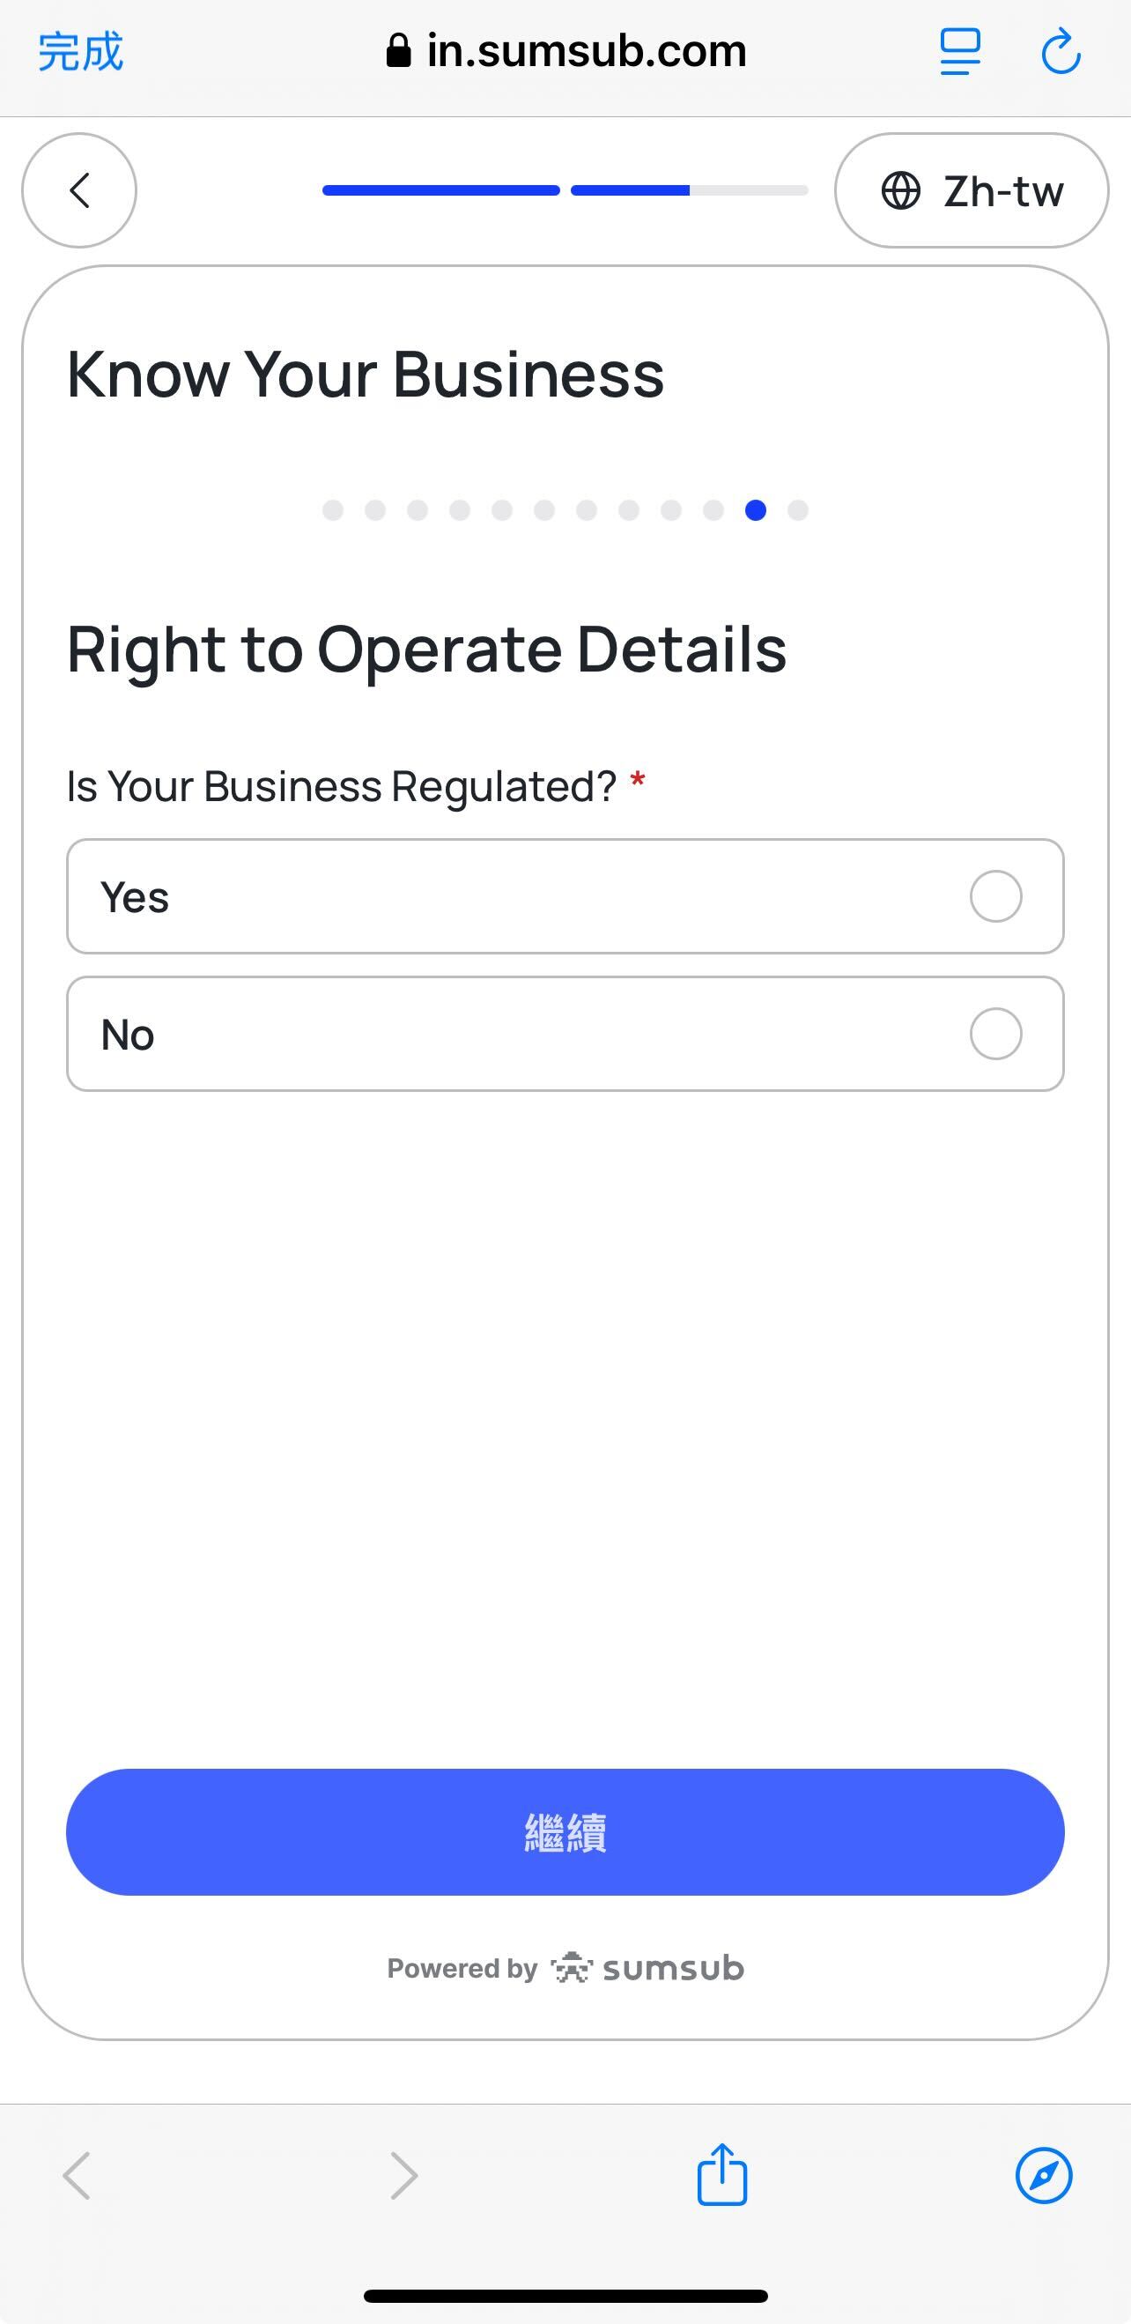Tap the sumsub logo in the footer
The width and height of the screenshot is (1131, 2324).
point(647,1968)
